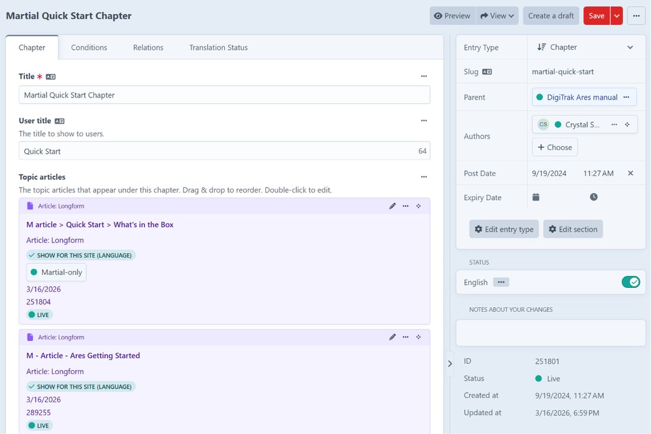Open Topic articles field actions menu

[x=424, y=177]
